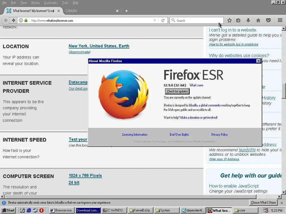Show site information via the info icon
The width and height of the screenshot is (286, 214).
pos(21,20)
